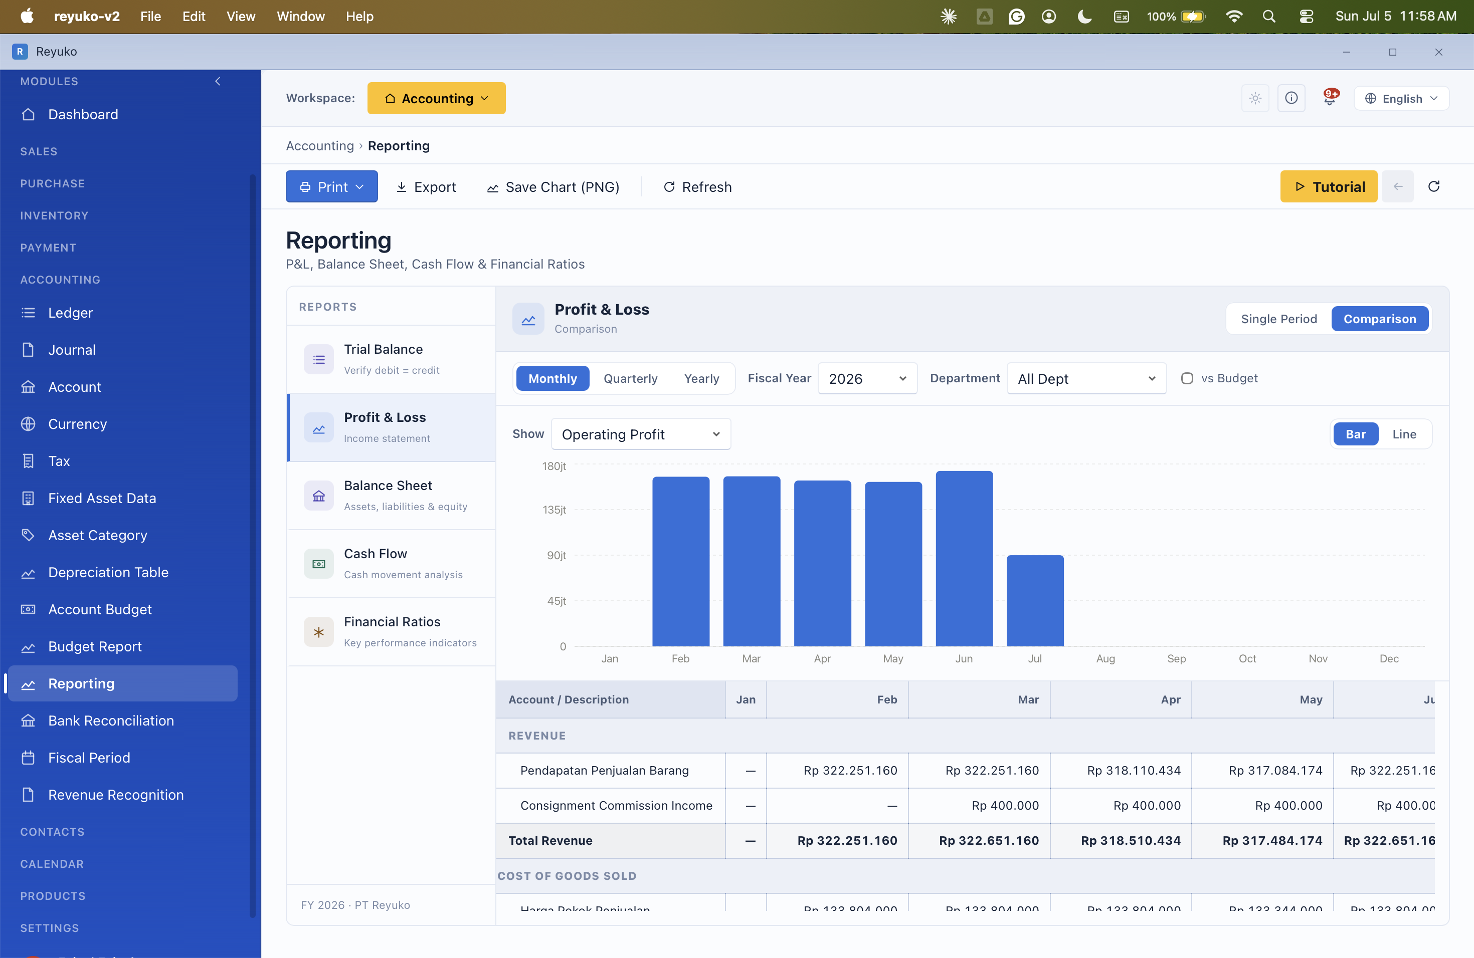Click the Profit & Loss header chart icon
The image size is (1474, 958).
528,319
